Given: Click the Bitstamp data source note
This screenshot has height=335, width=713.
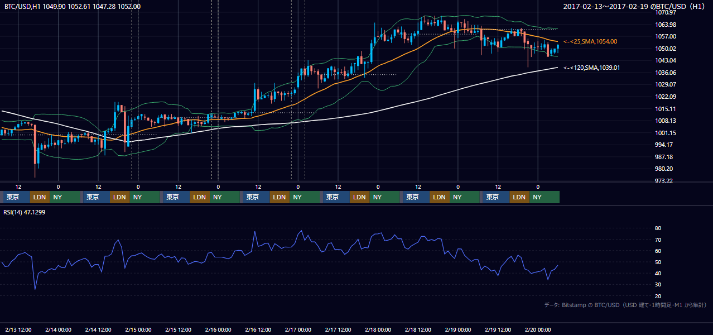Looking at the screenshot, I should tap(625, 305).
